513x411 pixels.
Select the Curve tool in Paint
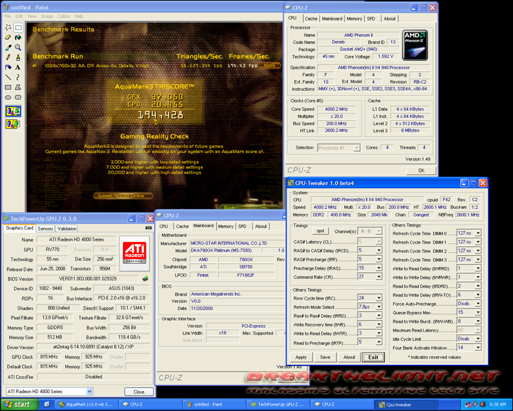click(x=18, y=77)
